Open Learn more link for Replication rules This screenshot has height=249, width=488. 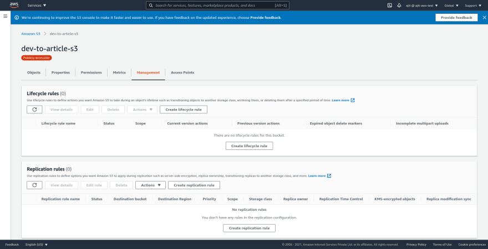tap(317, 176)
